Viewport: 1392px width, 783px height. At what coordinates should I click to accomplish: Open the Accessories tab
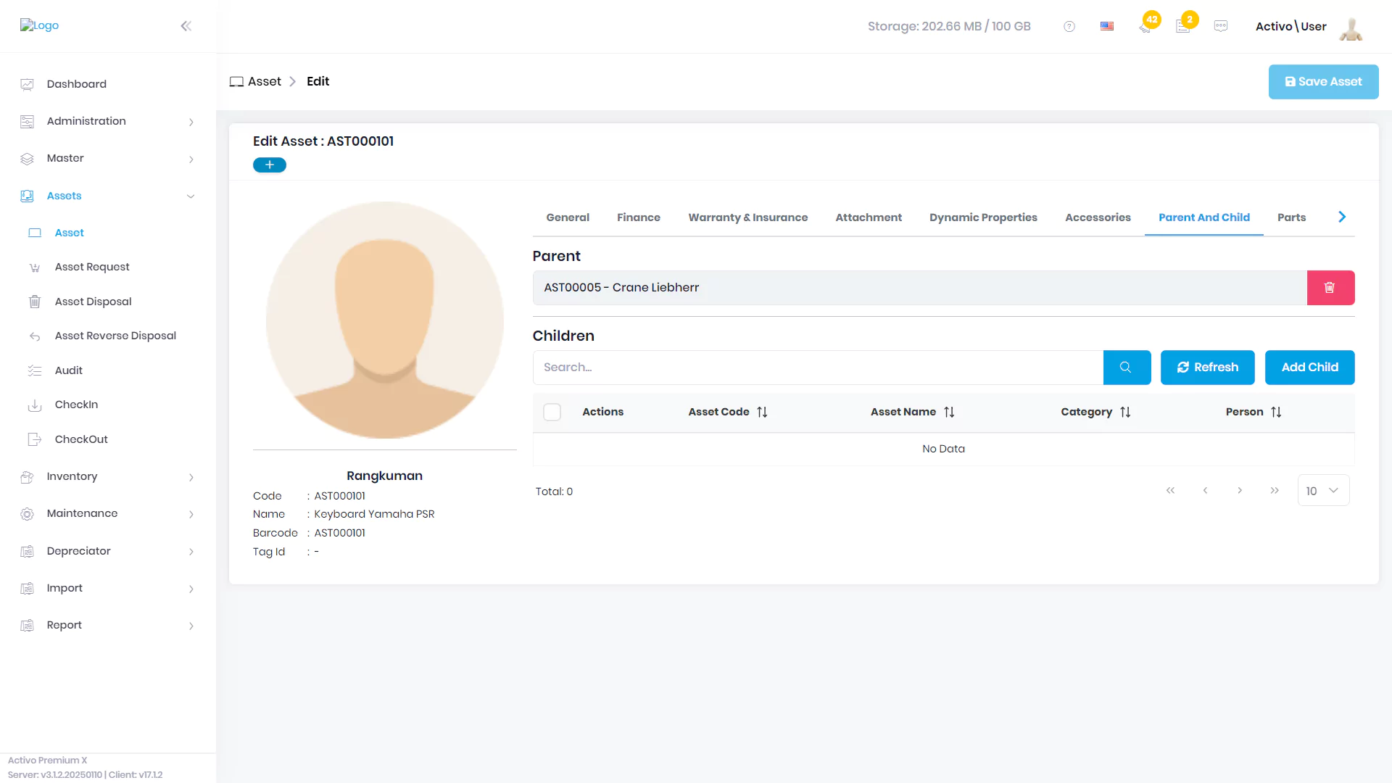point(1098,217)
